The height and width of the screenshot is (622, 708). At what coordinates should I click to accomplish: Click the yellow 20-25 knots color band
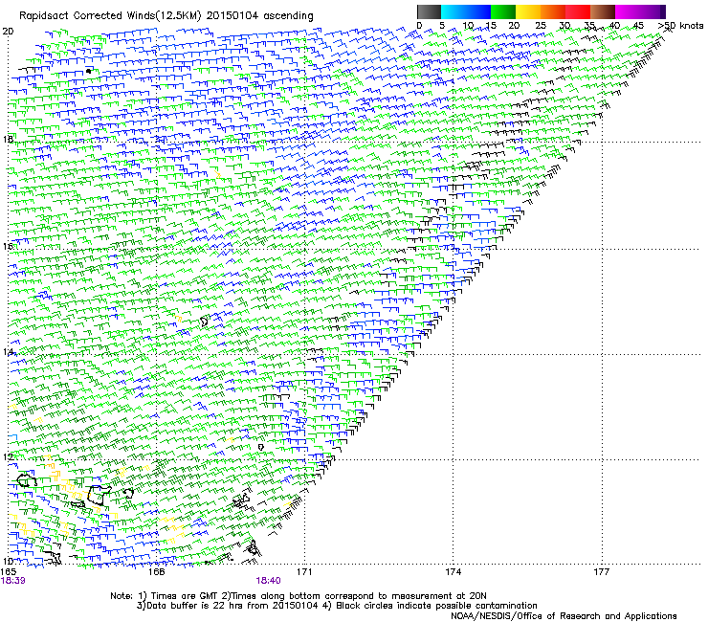click(528, 11)
